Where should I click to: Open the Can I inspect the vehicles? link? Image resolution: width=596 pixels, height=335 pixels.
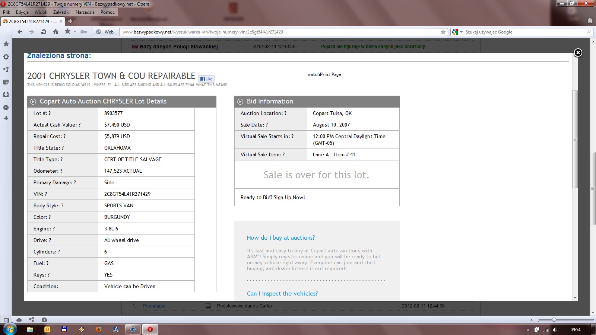(282, 294)
